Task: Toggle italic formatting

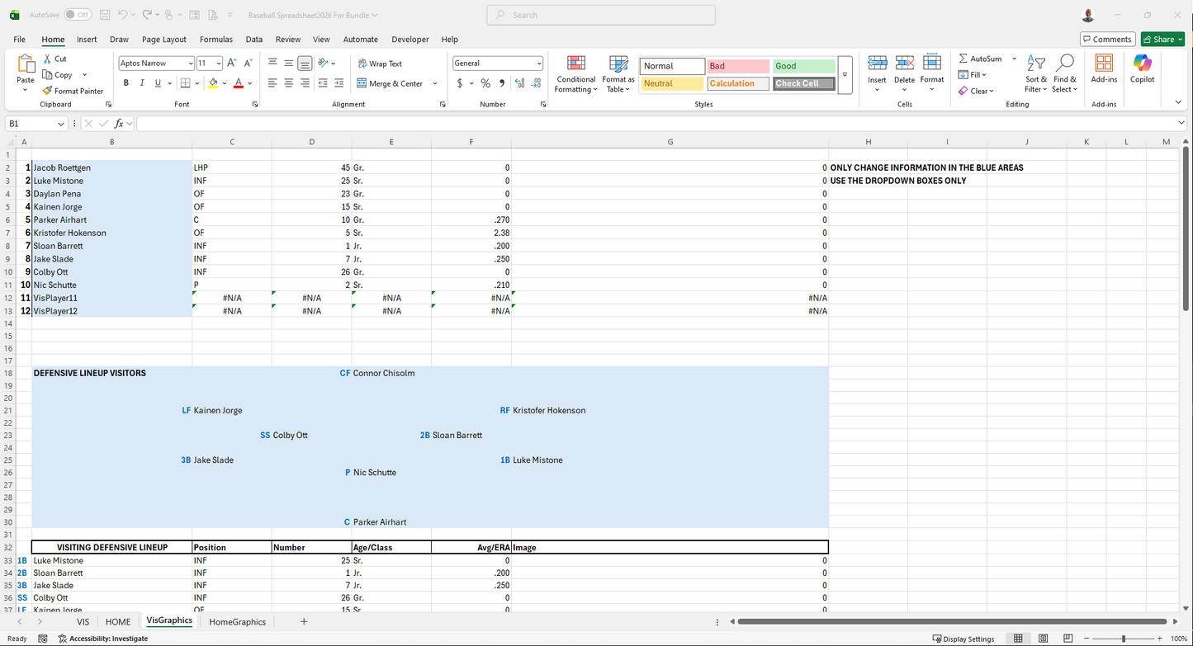Action: [x=142, y=83]
